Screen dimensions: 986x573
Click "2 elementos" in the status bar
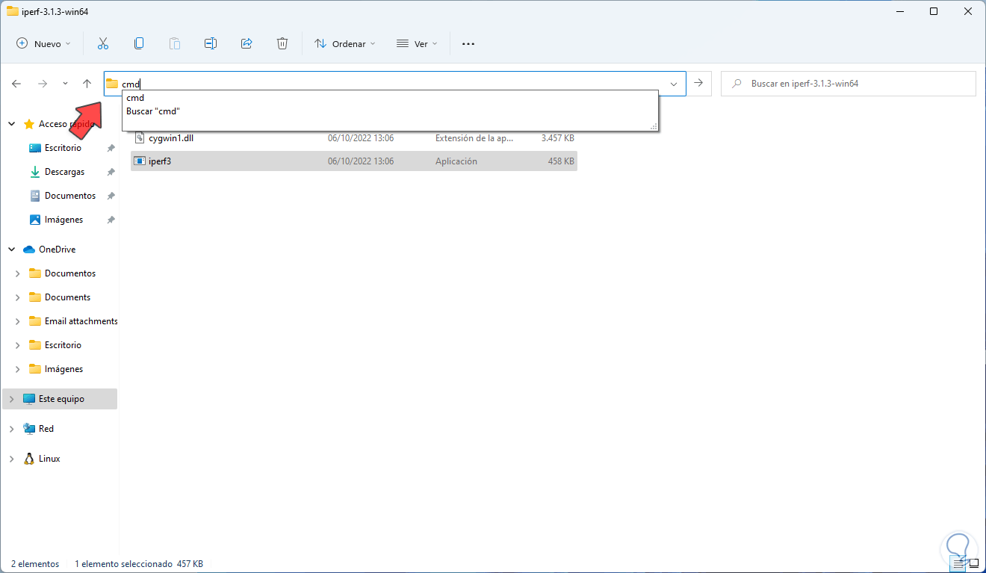point(35,564)
